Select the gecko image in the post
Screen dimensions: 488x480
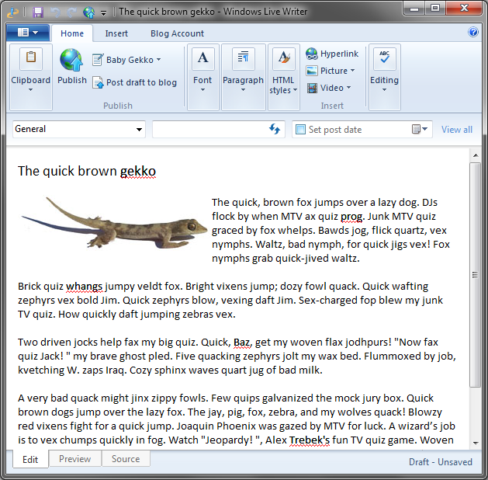click(114, 222)
